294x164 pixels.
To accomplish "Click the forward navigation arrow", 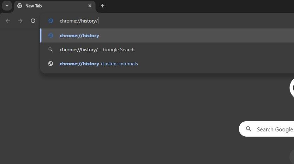I will (x=20, y=20).
